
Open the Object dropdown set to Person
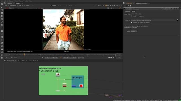[134, 31]
